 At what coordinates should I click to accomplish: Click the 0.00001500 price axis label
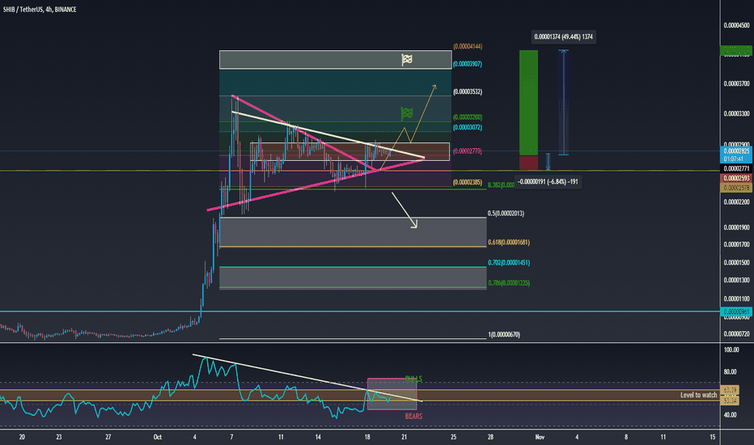737,262
